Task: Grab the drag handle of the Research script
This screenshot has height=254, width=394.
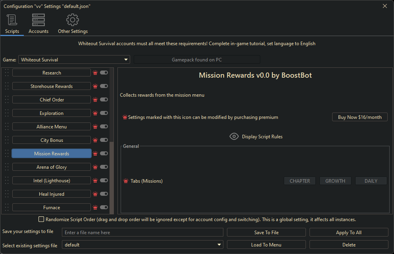Action: coord(7,73)
